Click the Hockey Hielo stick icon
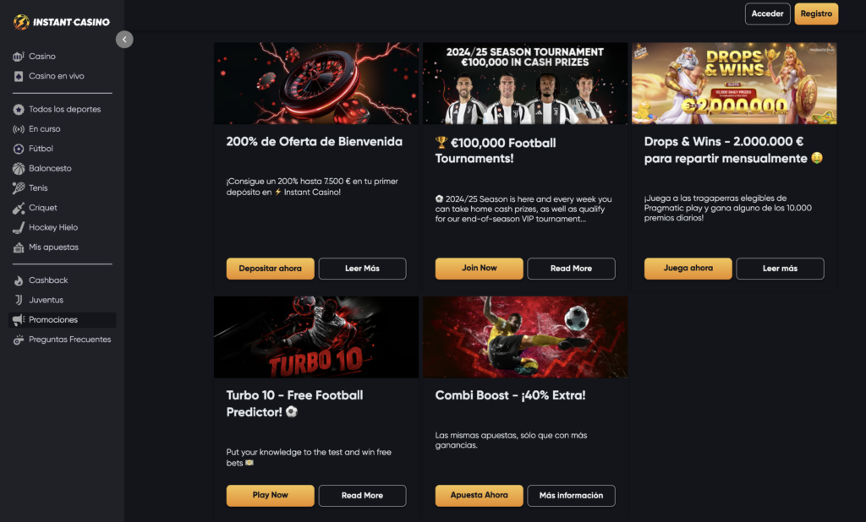The image size is (866, 522). pyautogui.click(x=19, y=227)
